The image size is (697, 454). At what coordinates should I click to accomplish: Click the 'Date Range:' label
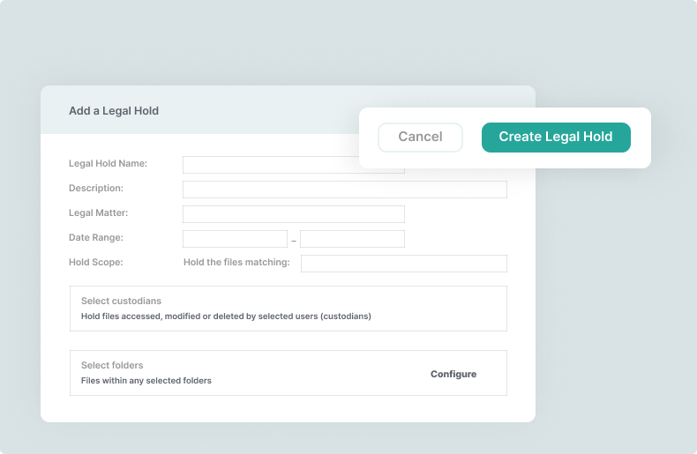[x=95, y=237]
